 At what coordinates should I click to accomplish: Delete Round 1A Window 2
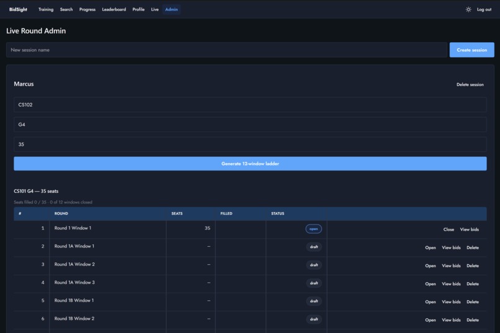tap(473, 266)
